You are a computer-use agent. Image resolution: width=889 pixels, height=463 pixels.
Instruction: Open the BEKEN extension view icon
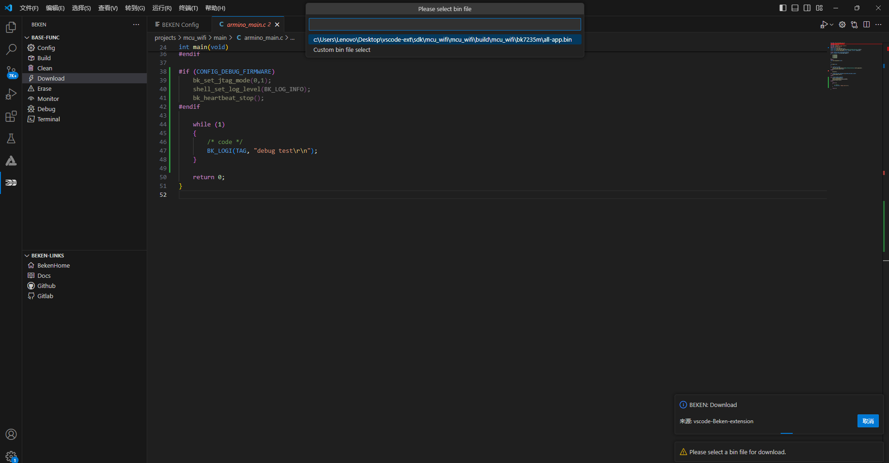tap(11, 183)
